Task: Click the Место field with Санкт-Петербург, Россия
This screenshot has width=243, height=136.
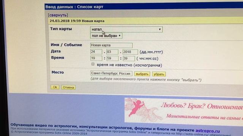Action: pos(111,73)
